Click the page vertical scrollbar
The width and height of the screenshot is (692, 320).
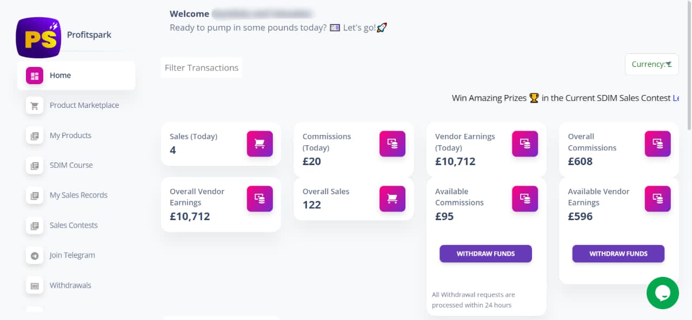tap(689, 65)
